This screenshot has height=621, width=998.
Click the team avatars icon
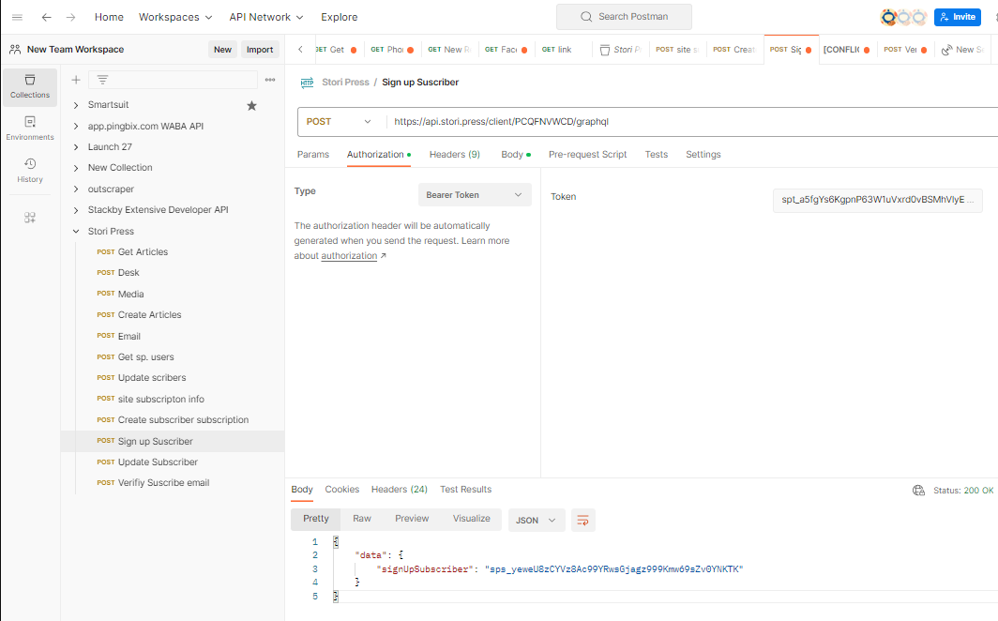pos(903,17)
